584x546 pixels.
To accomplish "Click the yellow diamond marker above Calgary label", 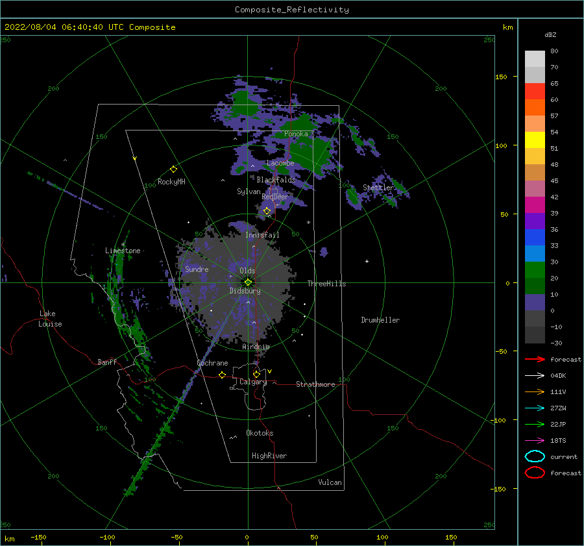I will tap(256, 374).
